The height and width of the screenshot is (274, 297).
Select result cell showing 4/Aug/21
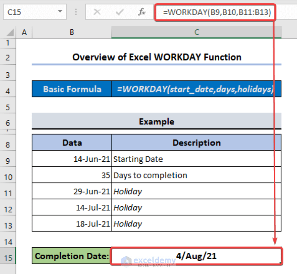[x=196, y=256]
